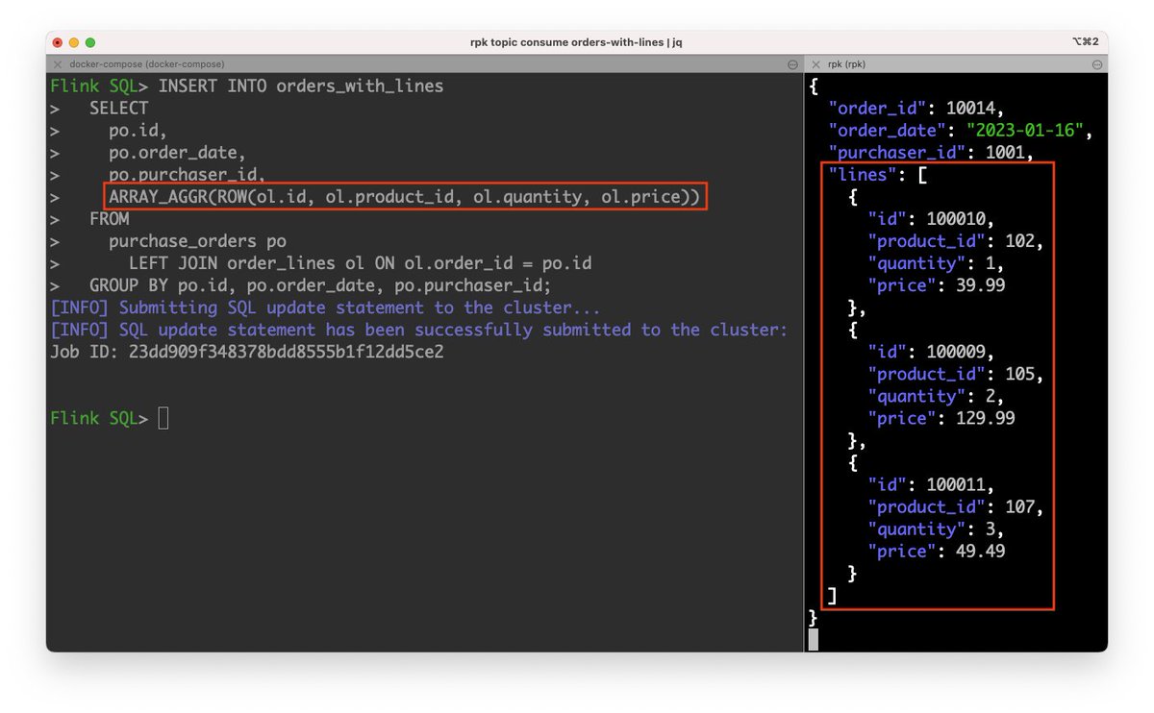Click the '"order_id": 10014' line
Viewport: 1154px width, 713px height.
916,108
